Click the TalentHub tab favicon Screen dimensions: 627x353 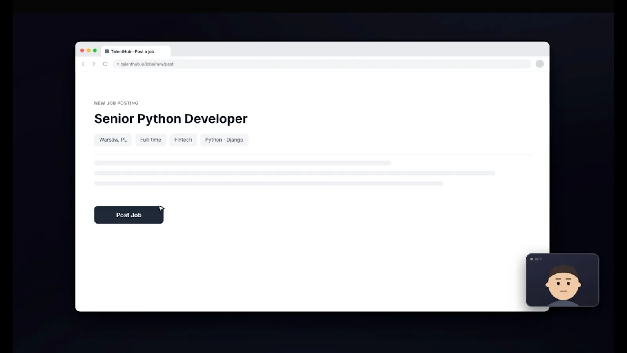pyautogui.click(x=107, y=51)
